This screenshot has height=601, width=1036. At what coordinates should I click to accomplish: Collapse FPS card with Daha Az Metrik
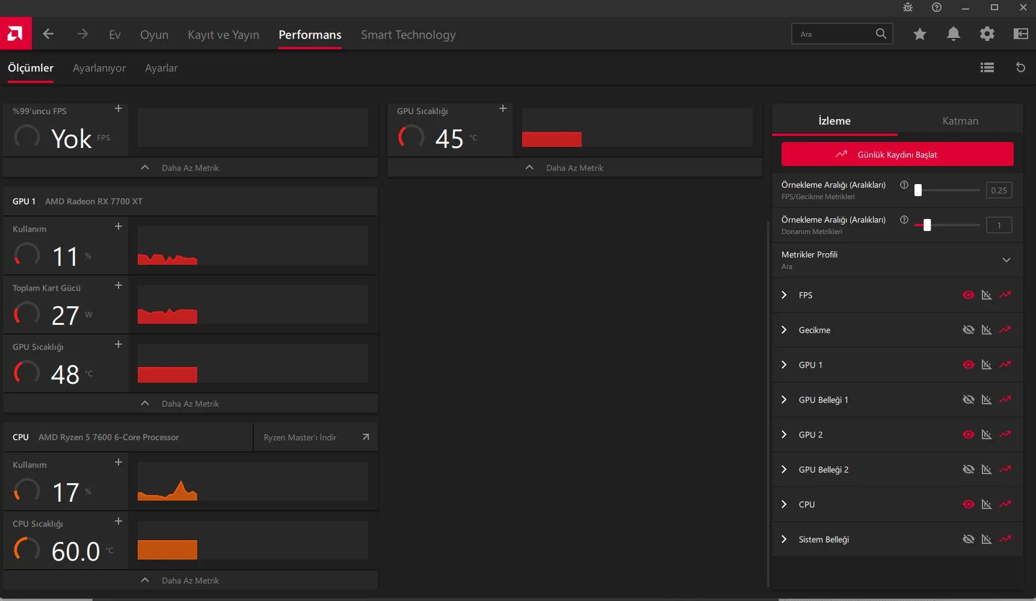(x=190, y=168)
